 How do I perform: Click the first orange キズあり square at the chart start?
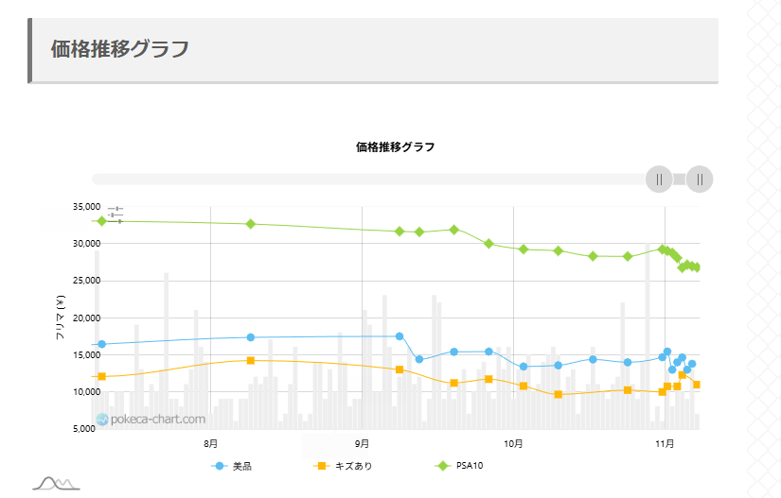tap(101, 377)
